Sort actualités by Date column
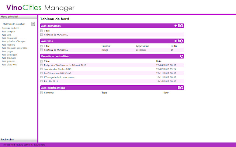This screenshot has height=147, width=236. (159, 61)
